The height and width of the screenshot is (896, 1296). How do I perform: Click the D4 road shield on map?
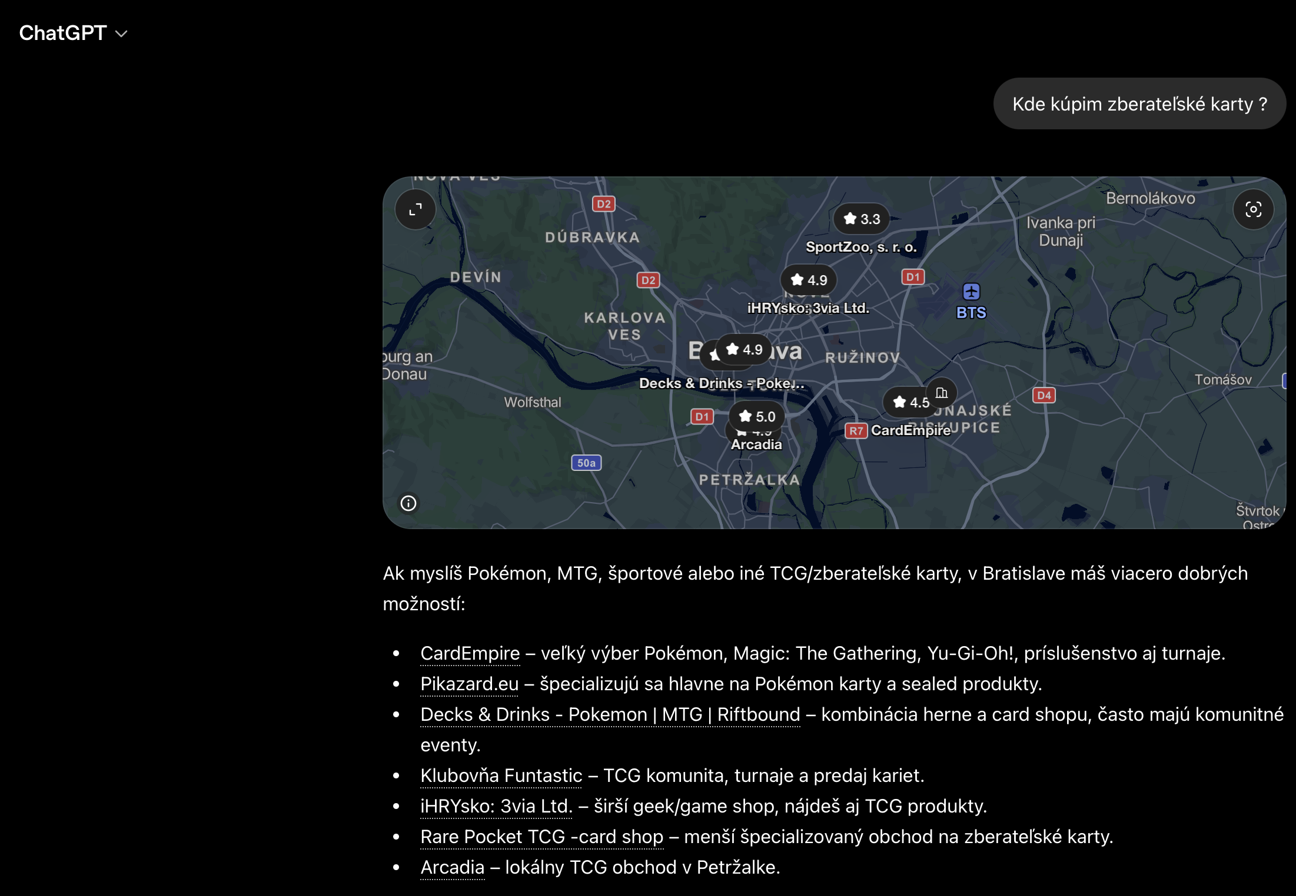click(1044, 396)
